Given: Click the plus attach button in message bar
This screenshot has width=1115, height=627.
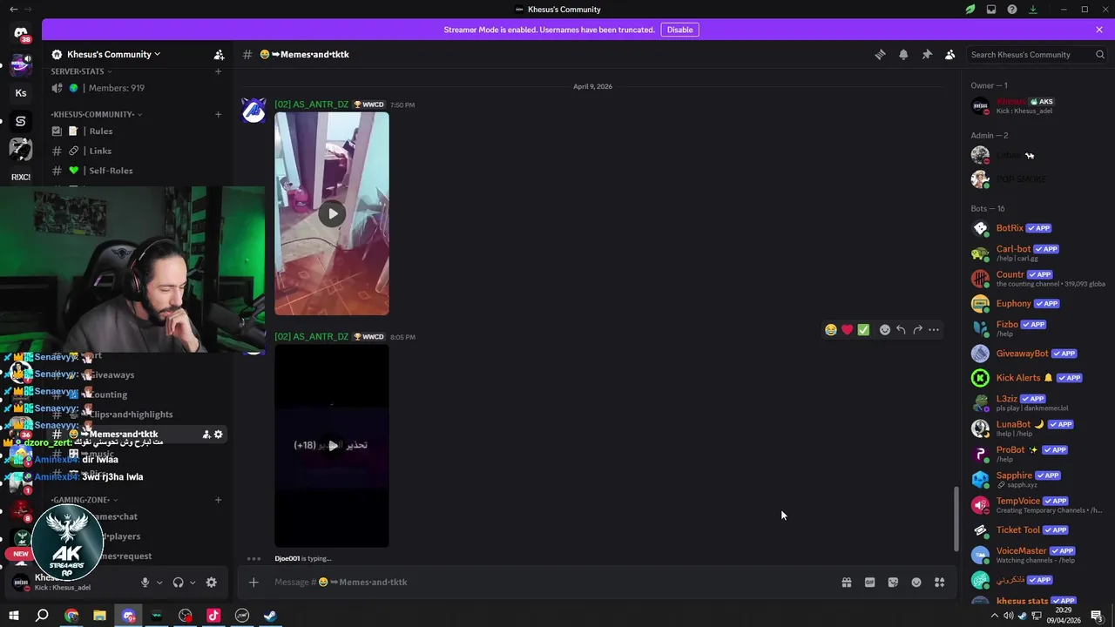Looking at the screenshot, I should pyautogui.click(x=253, y=582).
